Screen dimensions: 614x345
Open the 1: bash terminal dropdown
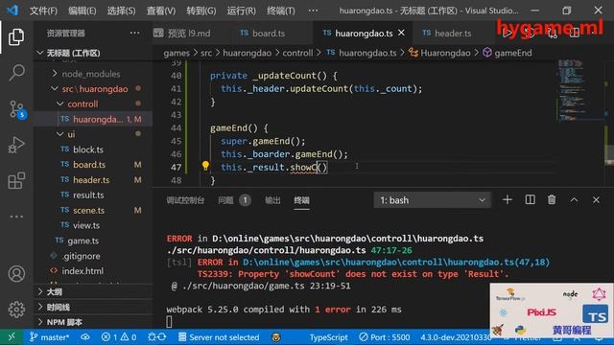tap(432, 200)
